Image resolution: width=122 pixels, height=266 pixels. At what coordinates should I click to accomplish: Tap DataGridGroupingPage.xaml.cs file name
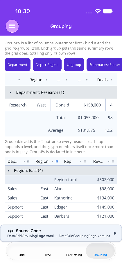pos(84,236)
